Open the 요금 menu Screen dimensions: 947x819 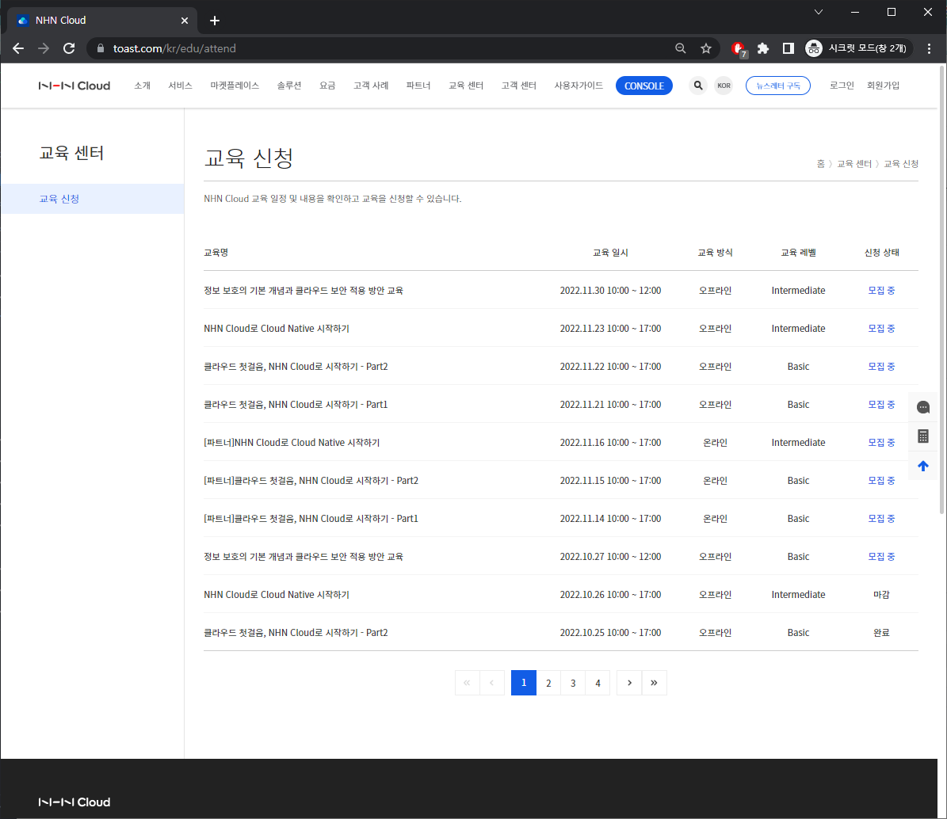pos(327,86)
